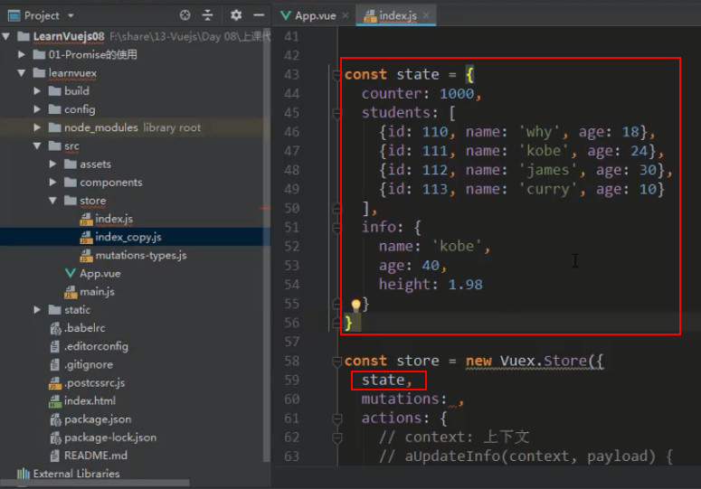Image resolution: width=701 pixels, height=489 pixels.
Task: Open the Project view dropdown
Action: pyautogui.click(x=71, y=16)
